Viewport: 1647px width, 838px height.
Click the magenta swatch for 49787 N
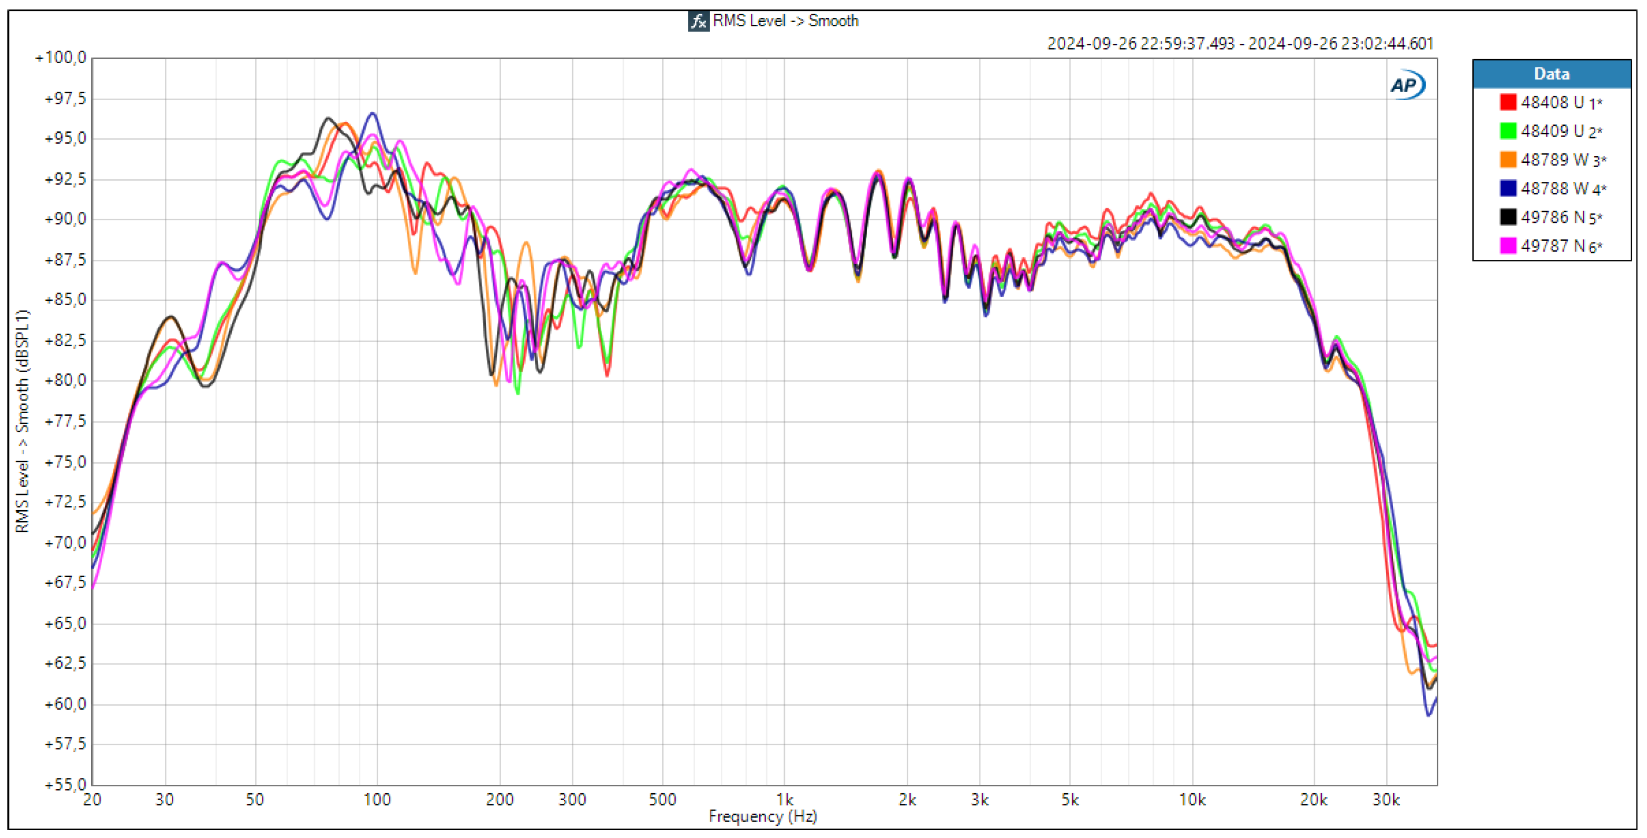click(x=1507, y=246)
